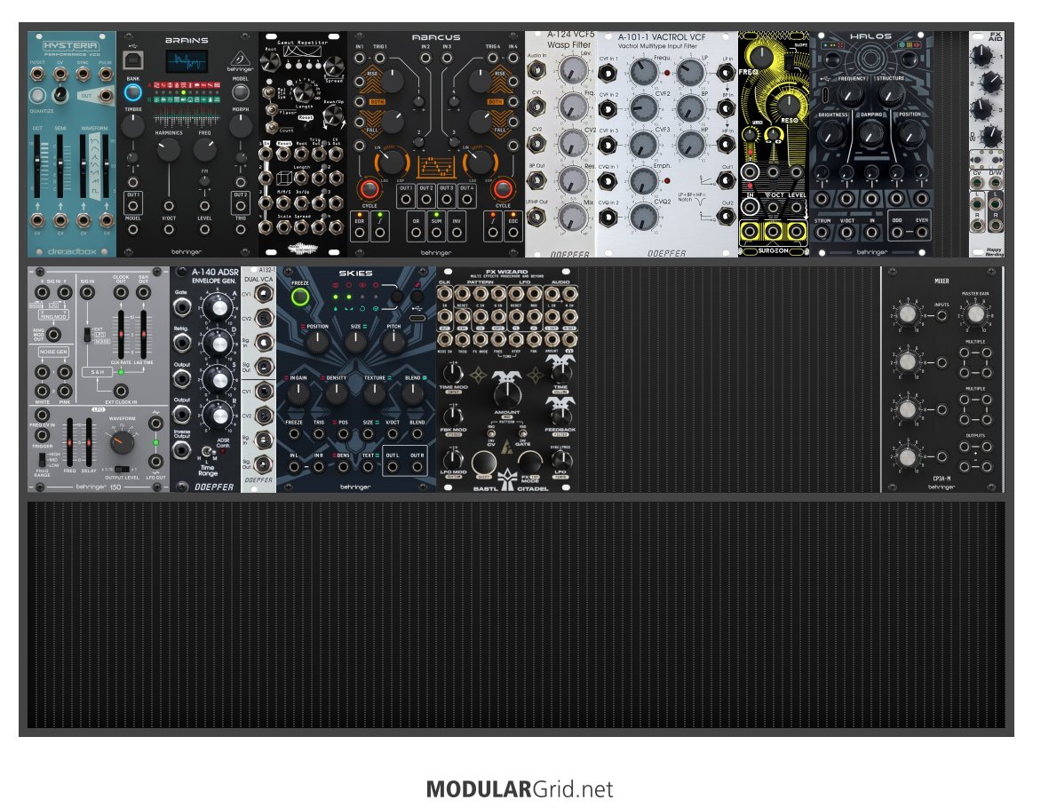Flip the OUTPUT LEVEL switch on Behringer 150
1041x808 pixels.
(122, 469)
